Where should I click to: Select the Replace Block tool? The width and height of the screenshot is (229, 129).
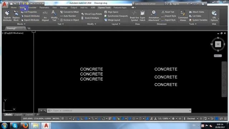pyautogui.click(x=16, y=16)
